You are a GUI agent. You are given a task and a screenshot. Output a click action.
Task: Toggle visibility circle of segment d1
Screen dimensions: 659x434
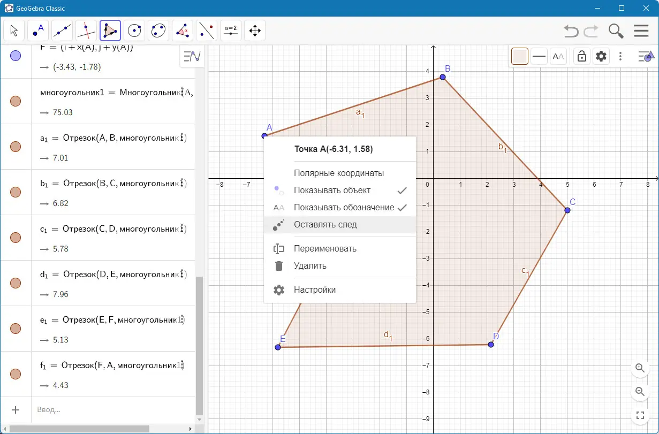[16, 283]
